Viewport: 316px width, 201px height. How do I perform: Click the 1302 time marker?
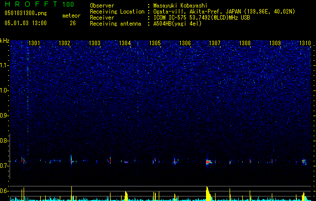point(64,43)
